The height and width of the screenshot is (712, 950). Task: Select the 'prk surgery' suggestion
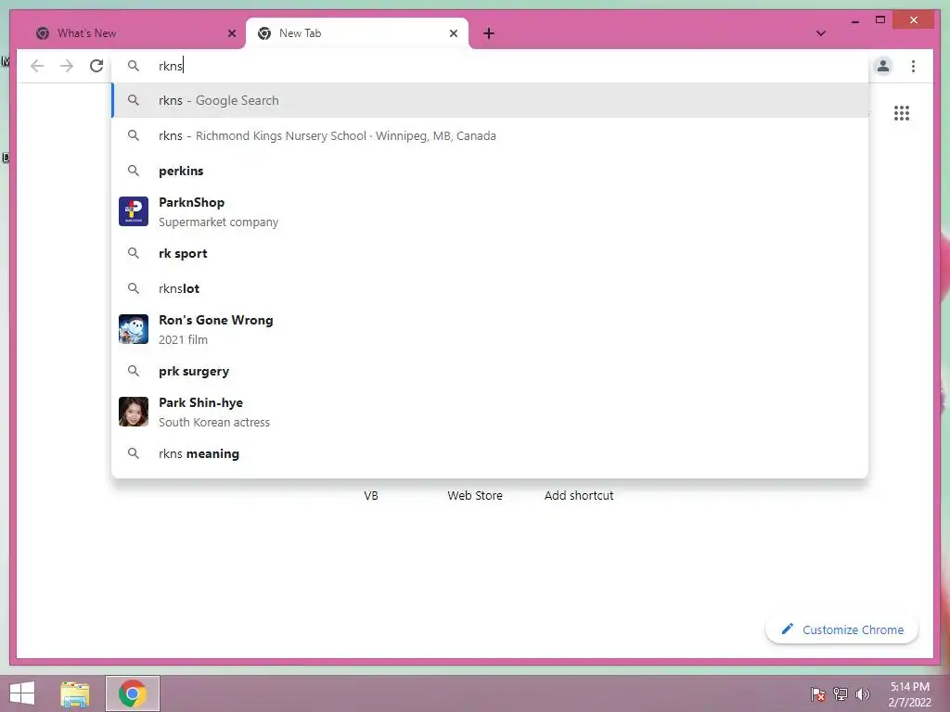(x=490, y=371)
